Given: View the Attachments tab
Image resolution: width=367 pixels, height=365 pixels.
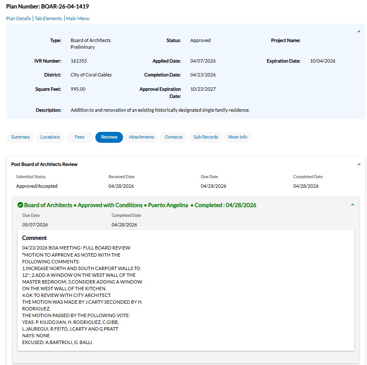Looking at the screenshot, I should 142,137.
